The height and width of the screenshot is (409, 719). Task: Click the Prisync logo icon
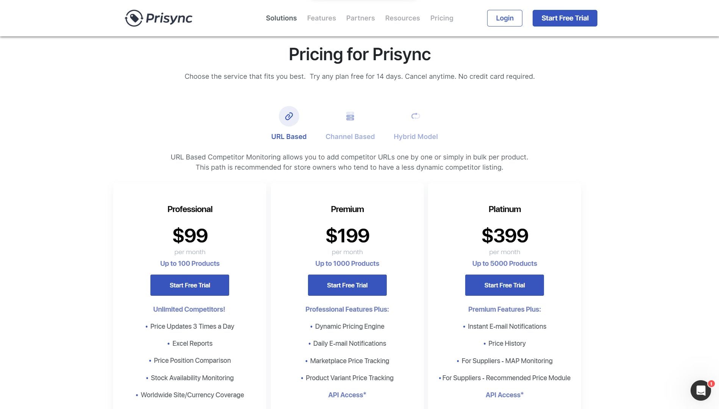(134, 18)
